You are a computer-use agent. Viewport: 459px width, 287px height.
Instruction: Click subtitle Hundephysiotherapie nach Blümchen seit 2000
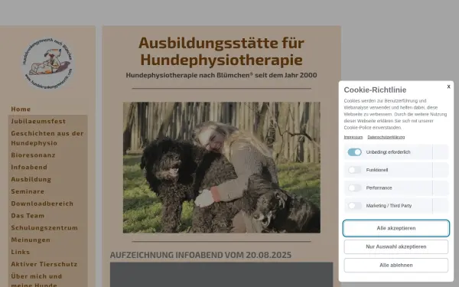222,75
